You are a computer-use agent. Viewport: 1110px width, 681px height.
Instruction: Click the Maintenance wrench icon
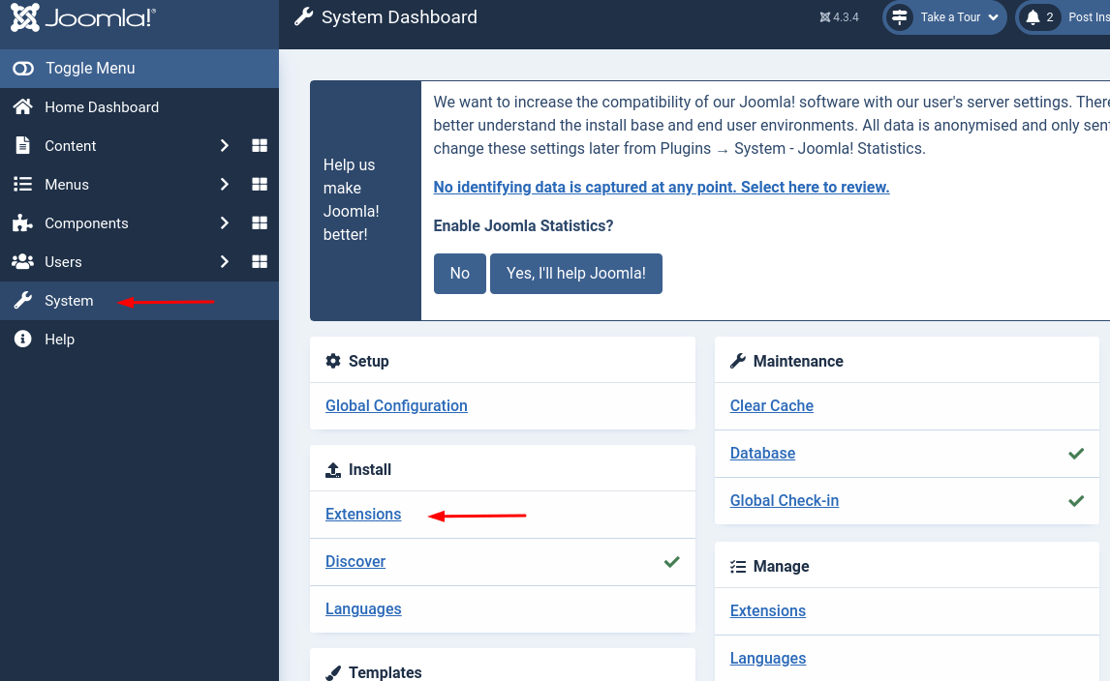[x=738, y=362]
